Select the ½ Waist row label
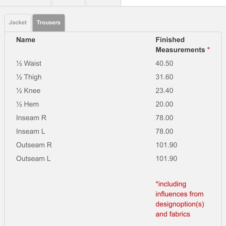The height and width of the screenshot is (226, 226). tap(29, 64)
